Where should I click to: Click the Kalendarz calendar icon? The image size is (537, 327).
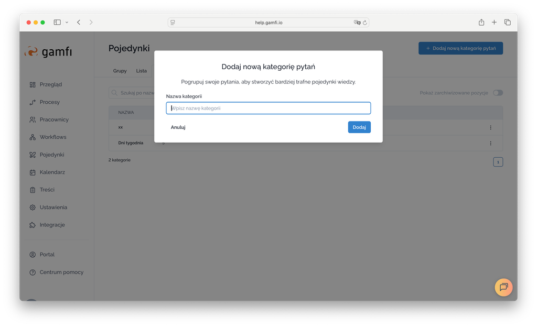[33, 172]
